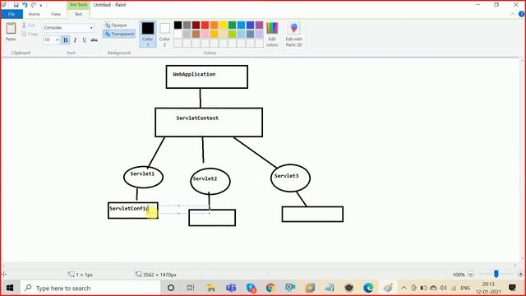This screenshot has width=526, height=296.
Task: Click the Servlet2 ellipse label
Action: click(x=205, y=179)
